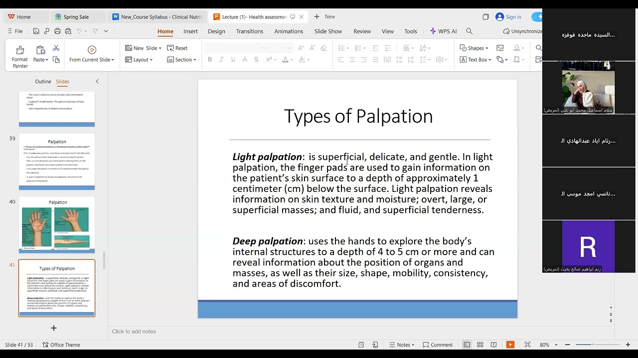This screenshot has height=358, width=638.
Task: Click fit slide to window icon
Action: point(527,345)
